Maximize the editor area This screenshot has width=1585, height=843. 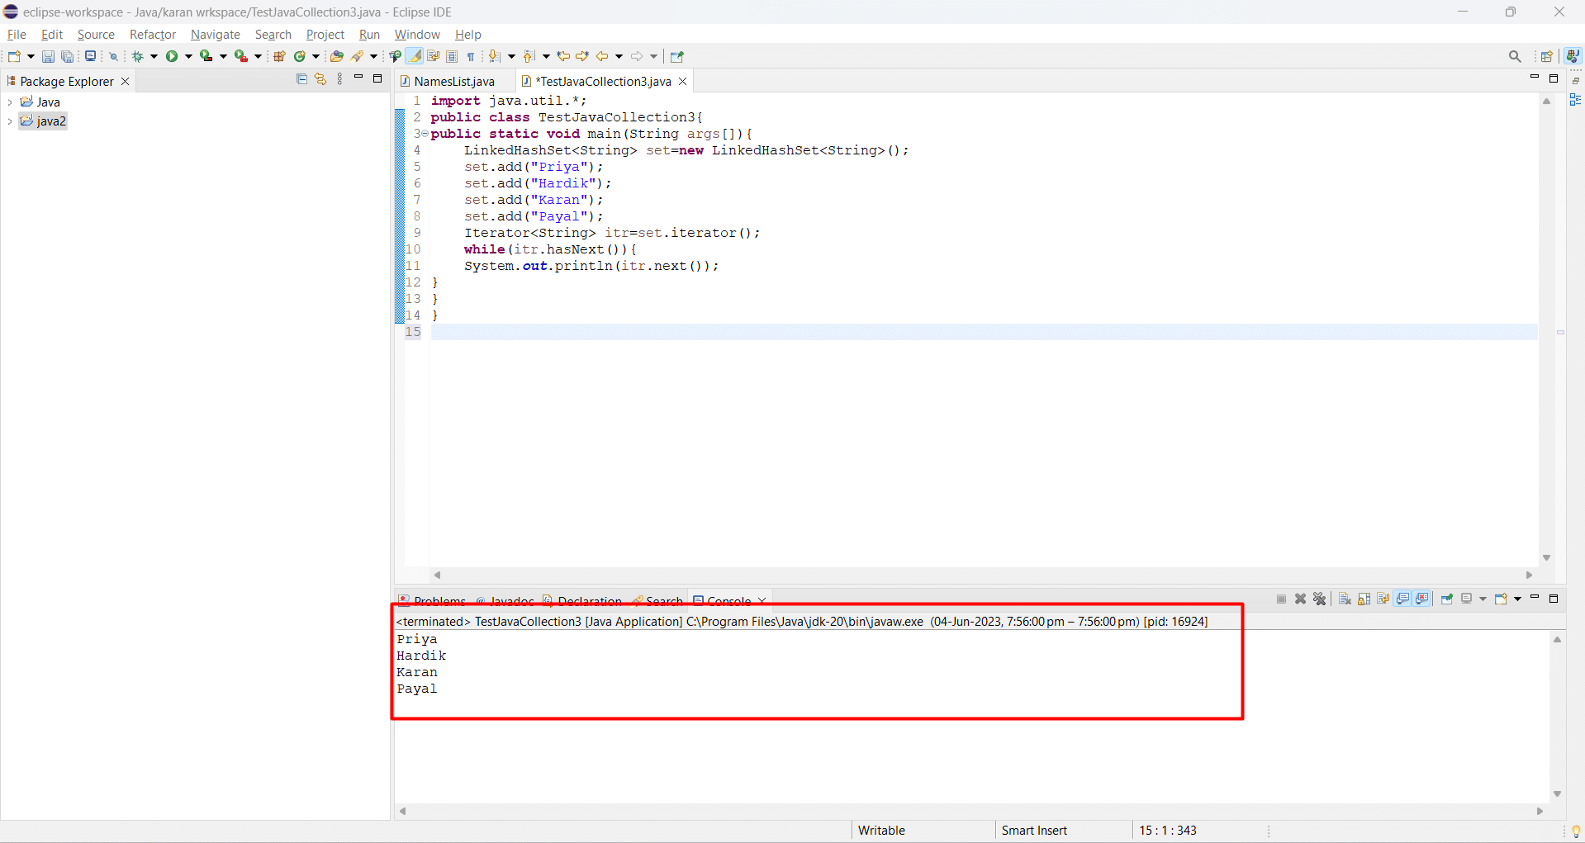click(1554, 78)
